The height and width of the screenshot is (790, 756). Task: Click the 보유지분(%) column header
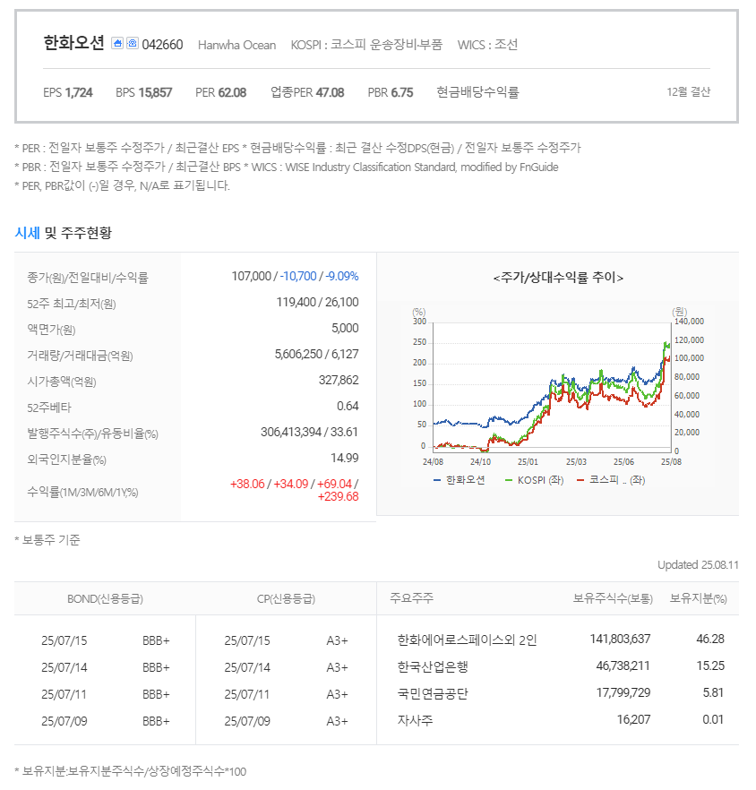coord(698,598)
